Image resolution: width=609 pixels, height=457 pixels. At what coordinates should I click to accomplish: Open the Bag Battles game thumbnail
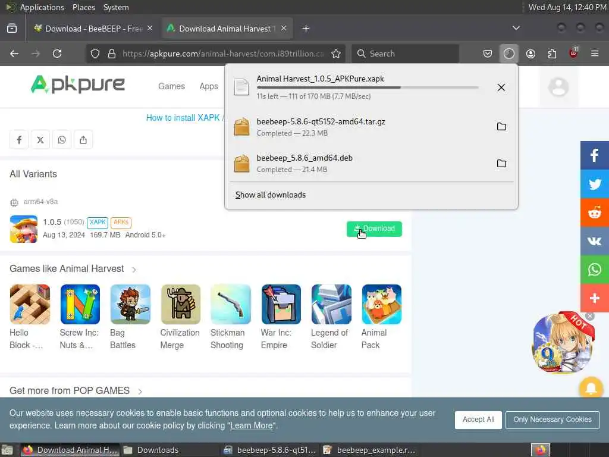(x=130, y=304)
